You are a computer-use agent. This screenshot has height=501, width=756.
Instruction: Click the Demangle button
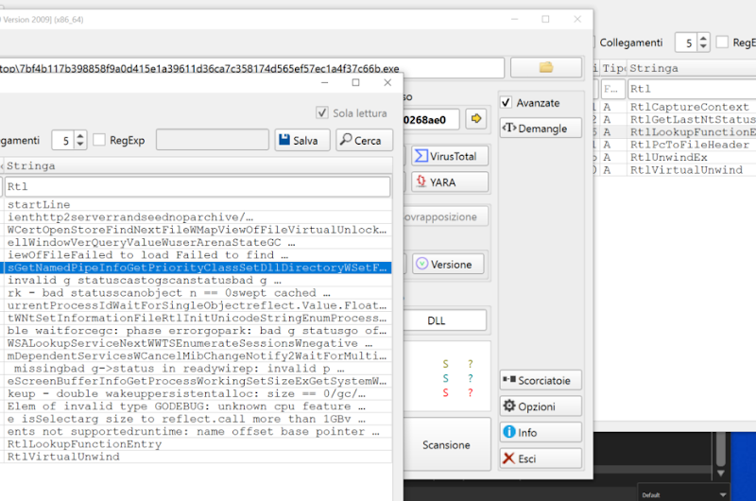(x=541, y=129)
